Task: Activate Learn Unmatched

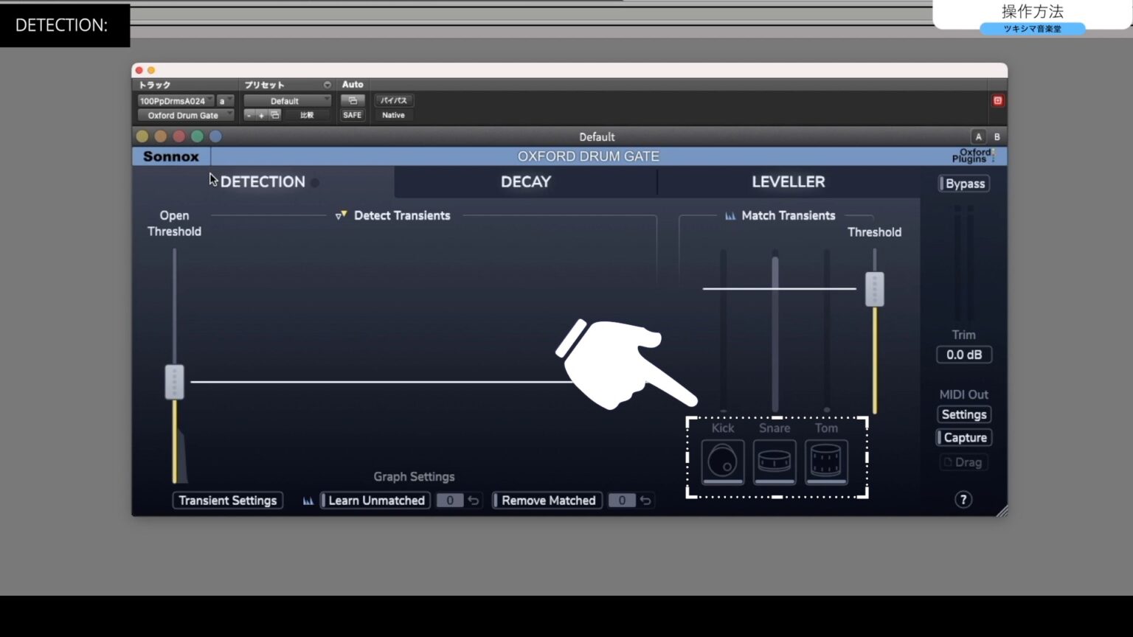Action: 375,500
